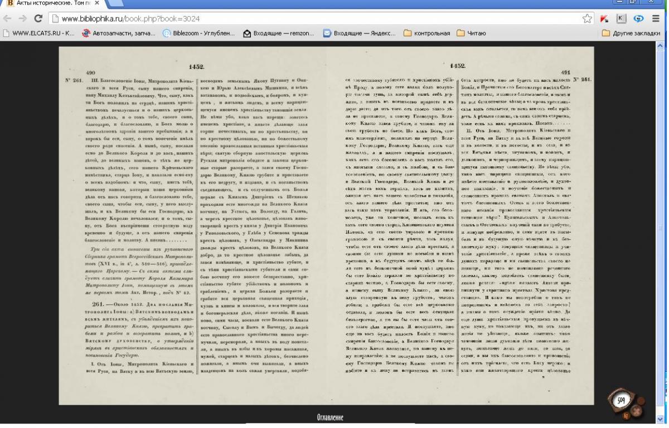The image size is (669, 428).
Task: Reload the current page
Action: (38, 18)
